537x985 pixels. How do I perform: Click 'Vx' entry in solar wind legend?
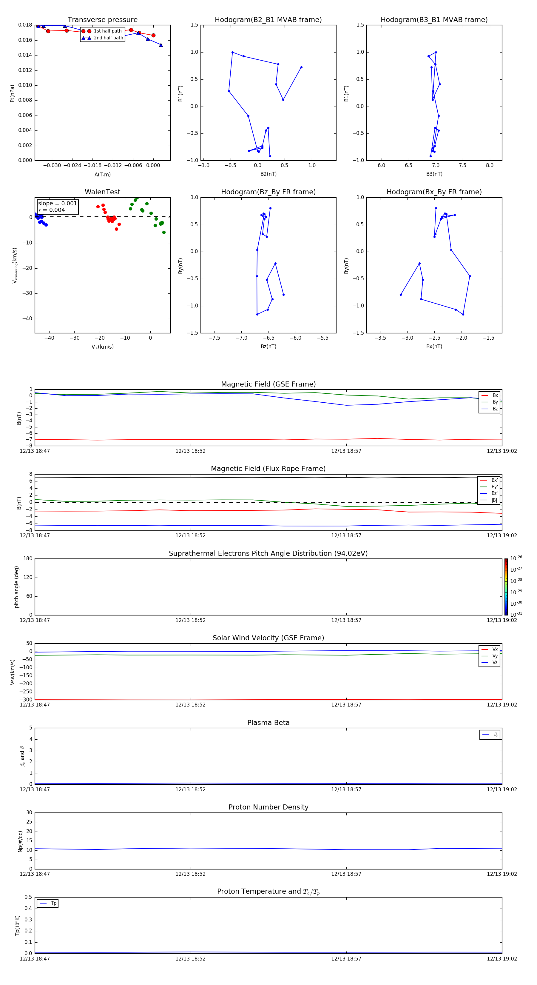coord(490,649)
